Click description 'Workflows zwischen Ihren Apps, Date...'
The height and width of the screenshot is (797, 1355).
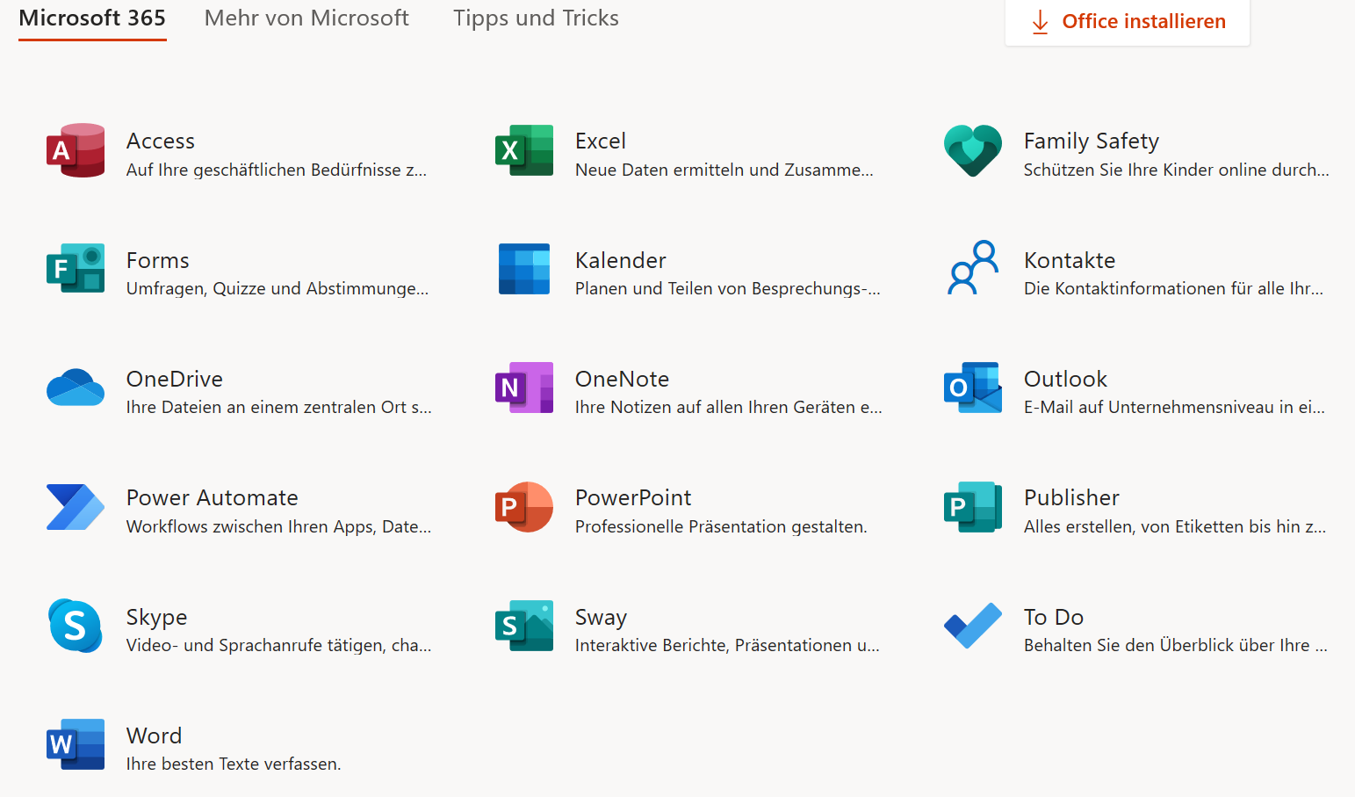pos(279,526)
